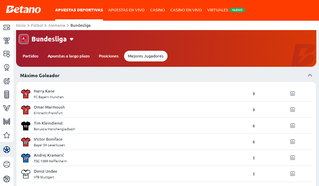Open stats icon for Victor Boniface
The width and height of the screenshot is (319, 186).
tap(293, 142)
